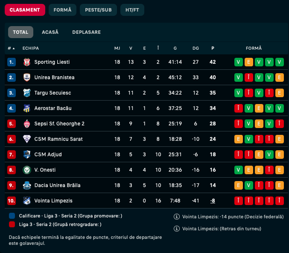The height and width of the screenshot is (253, 289).
Task: Click the Vointa Limpezis team logo
Action: [27, 201]
